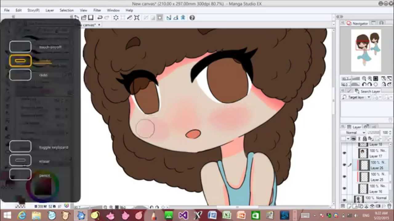This screenshot has width=394, height=221.
Task: Collapse the left dock with the double arrows
Action: [x=13, y=17]
